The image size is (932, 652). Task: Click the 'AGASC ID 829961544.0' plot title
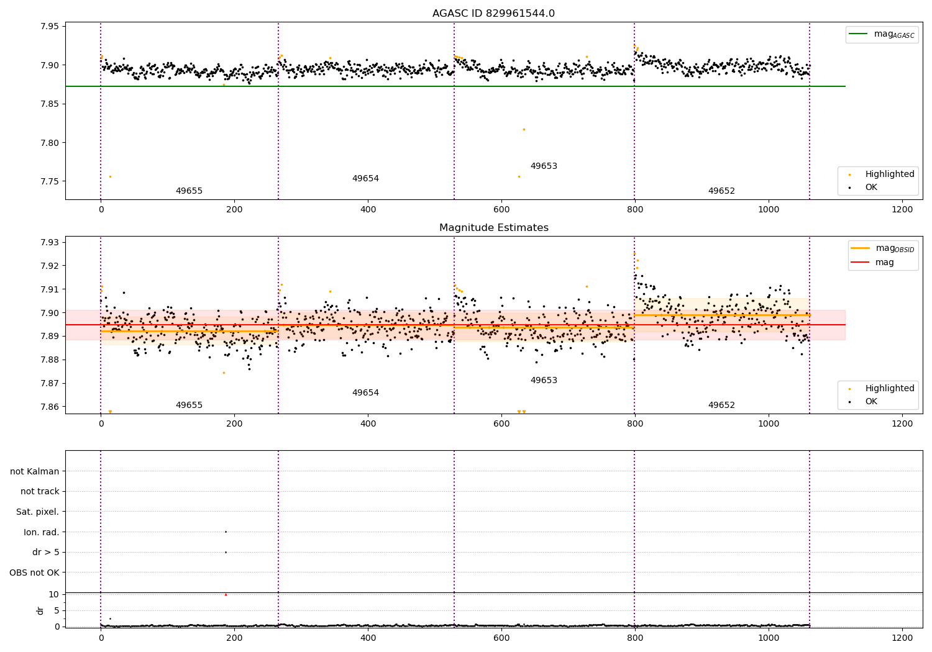(493, 14)
